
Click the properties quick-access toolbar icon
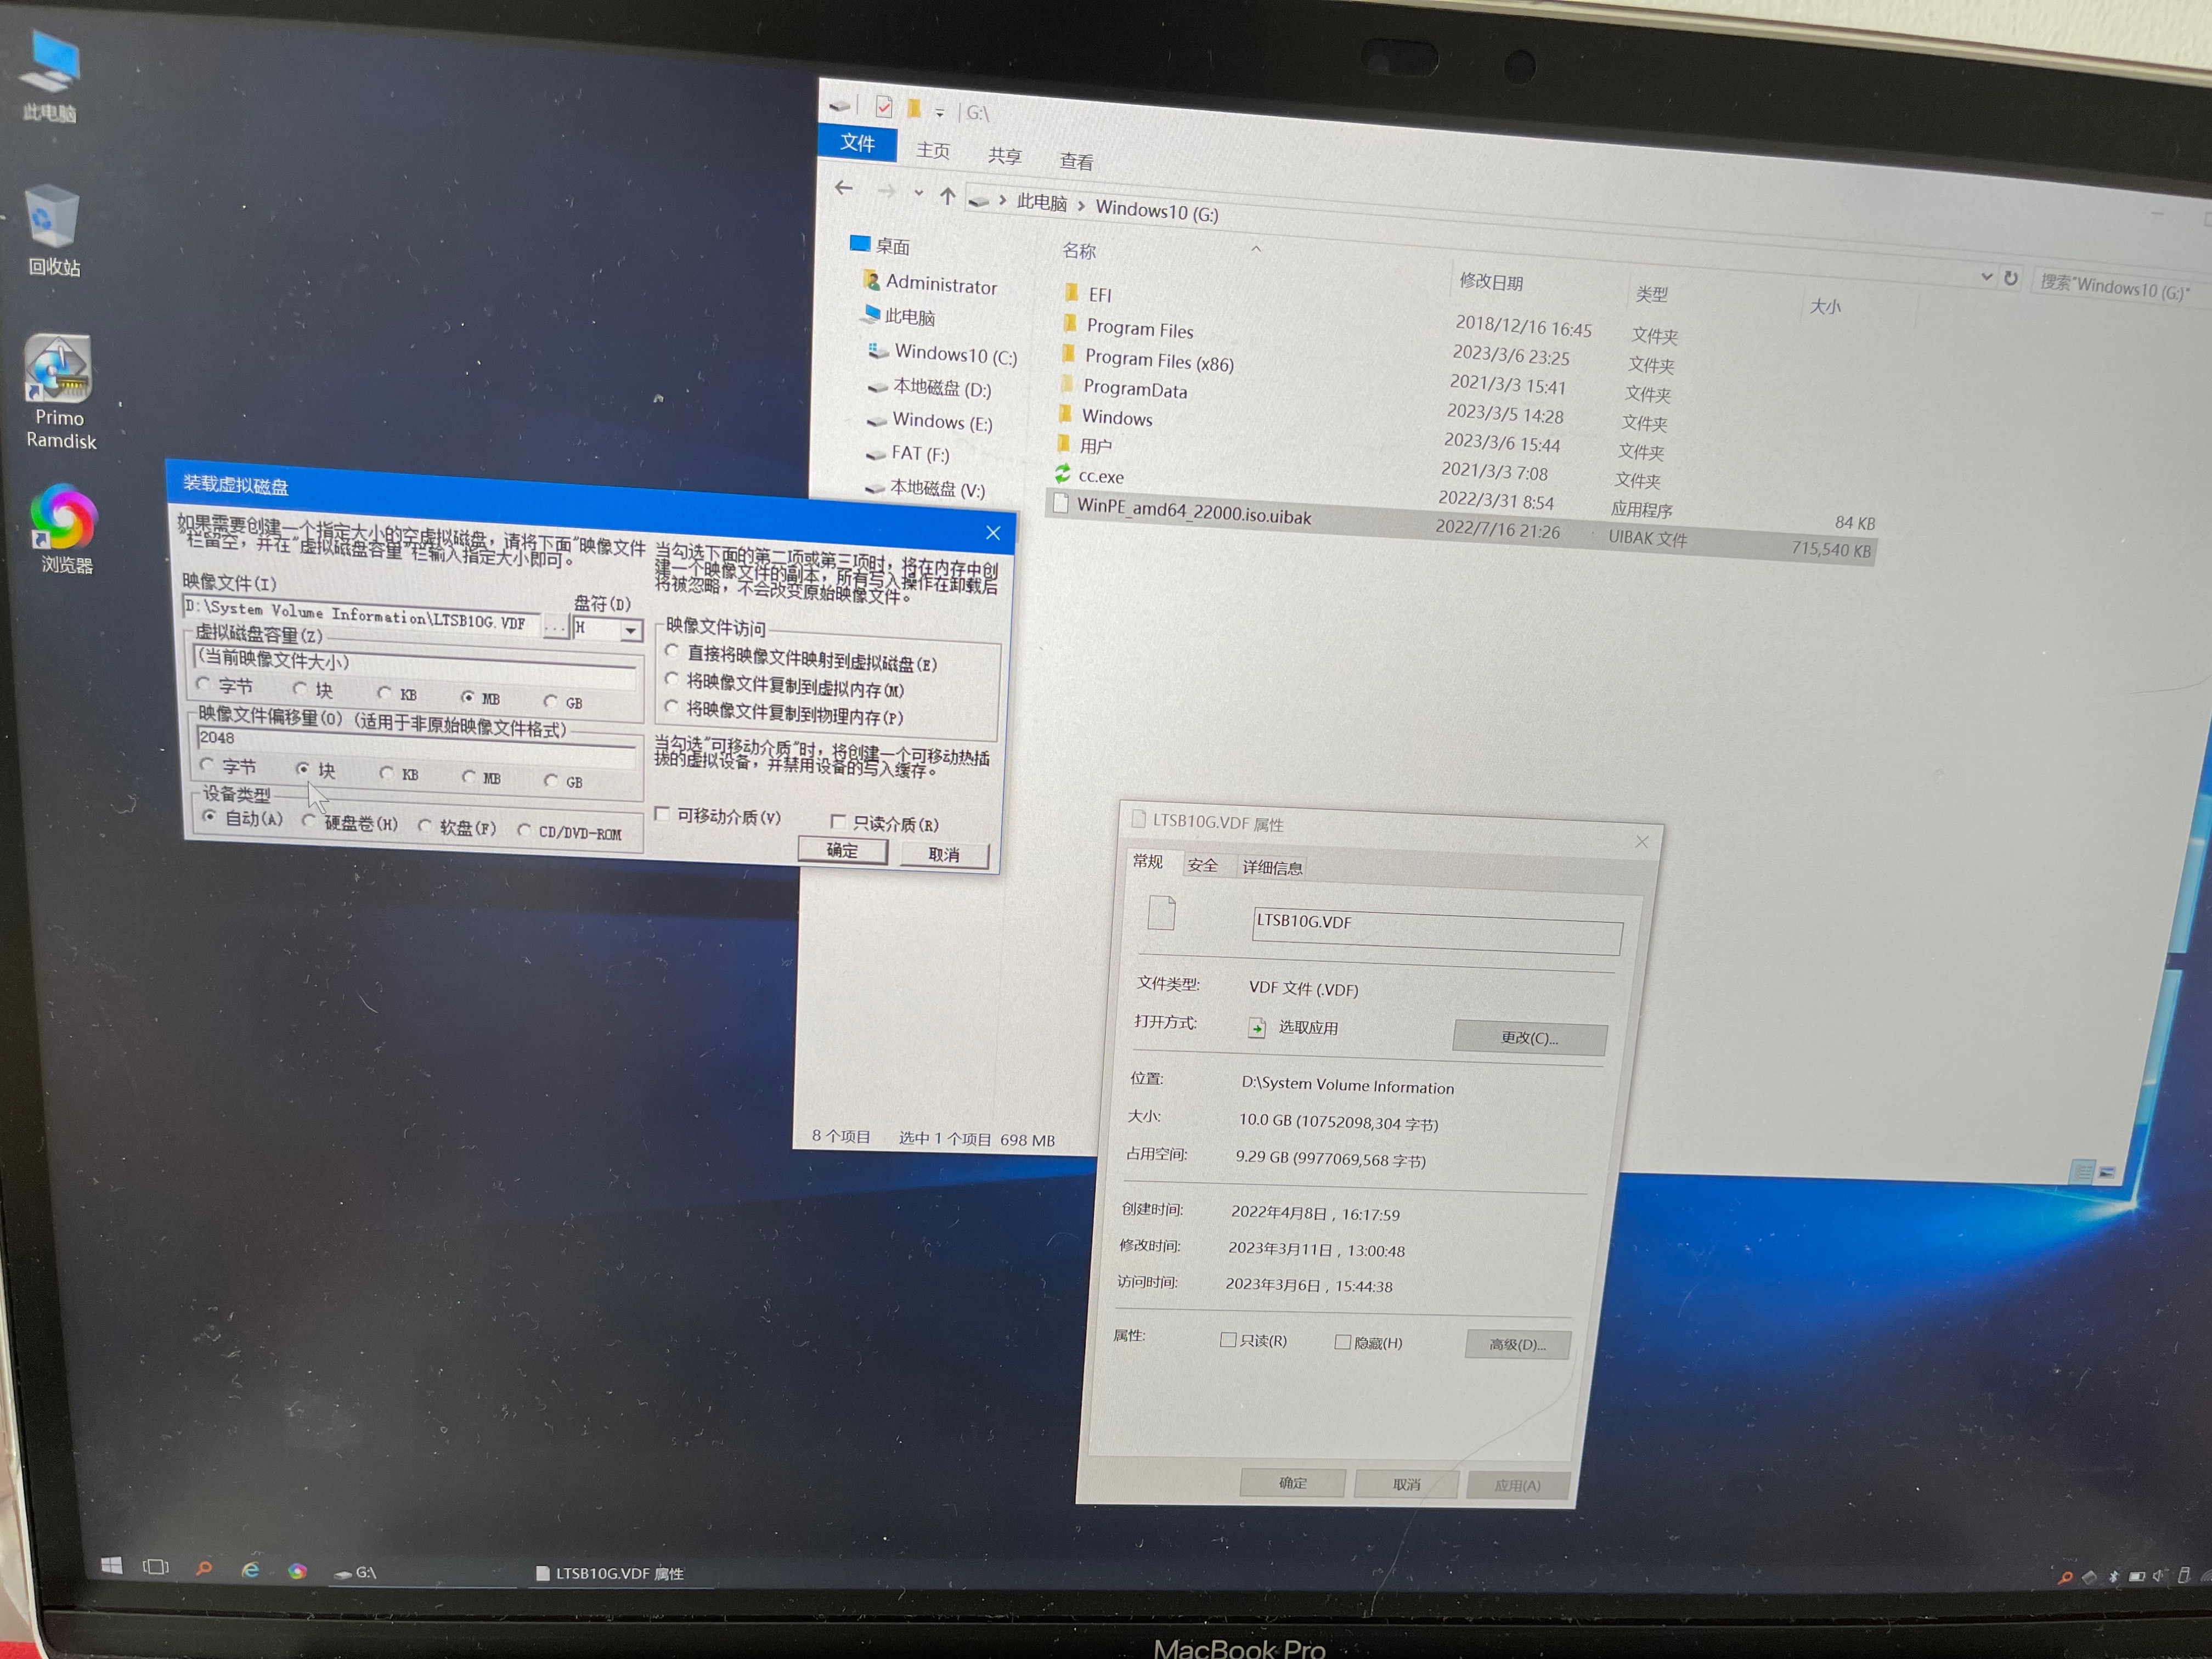click(883, 106)
